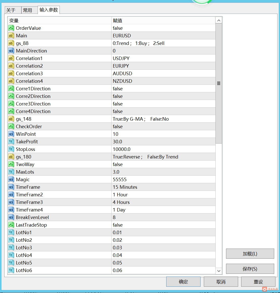Click the LotNo1 double icon
Viewport: 280px width, 293px height.
(x=11, y=232)
